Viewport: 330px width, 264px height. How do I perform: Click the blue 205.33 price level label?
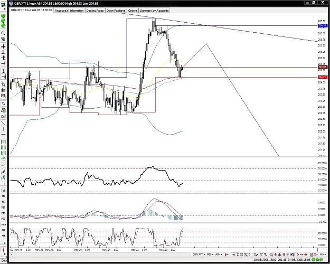coord(323,25)
